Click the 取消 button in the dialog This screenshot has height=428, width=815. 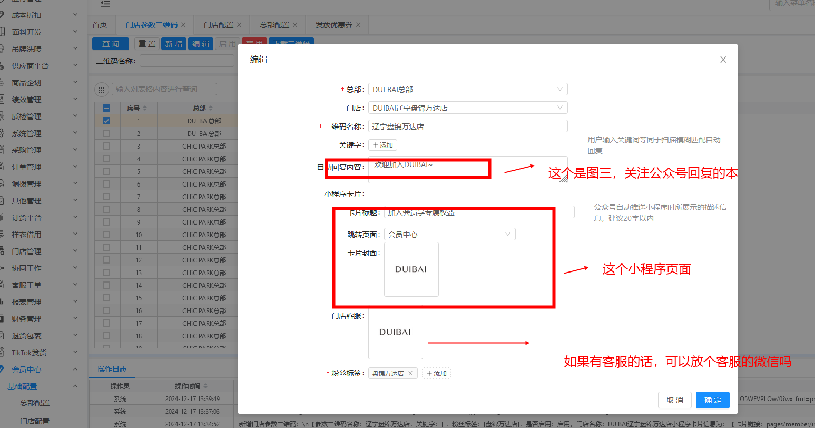click(674, 400)
